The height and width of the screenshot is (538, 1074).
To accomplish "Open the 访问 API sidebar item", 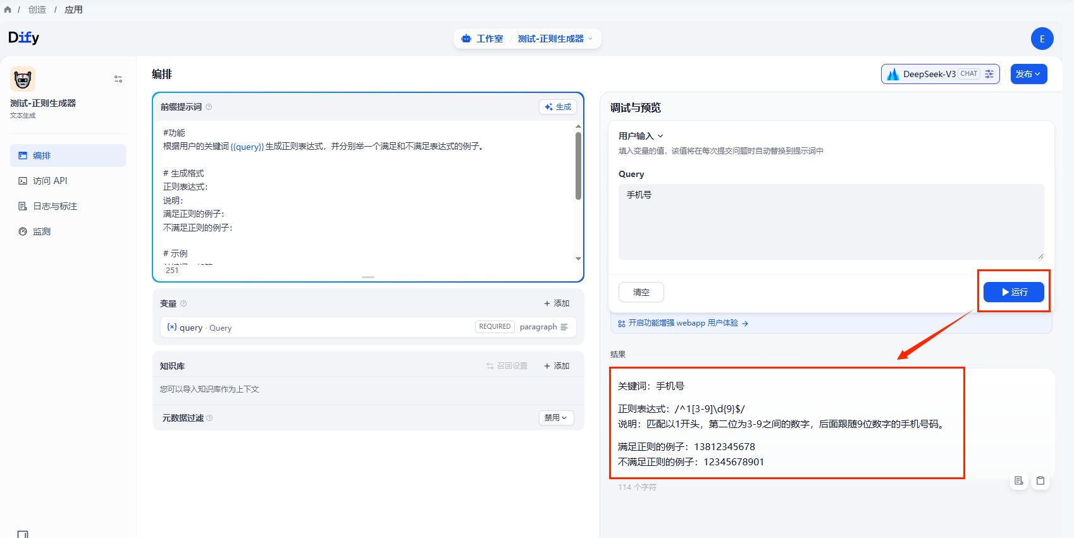I will [68, 181].
